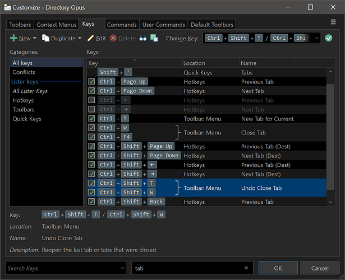Click the overlapping windows icon beside binoculars
Screen dimensions: 345x280
[154, 38]
